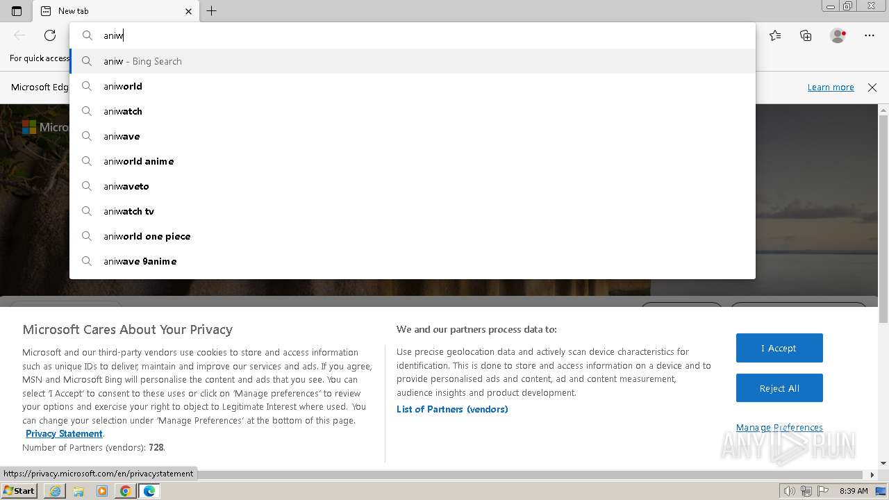Open Settings and more menu
The image size is (889, 500).
870,35
